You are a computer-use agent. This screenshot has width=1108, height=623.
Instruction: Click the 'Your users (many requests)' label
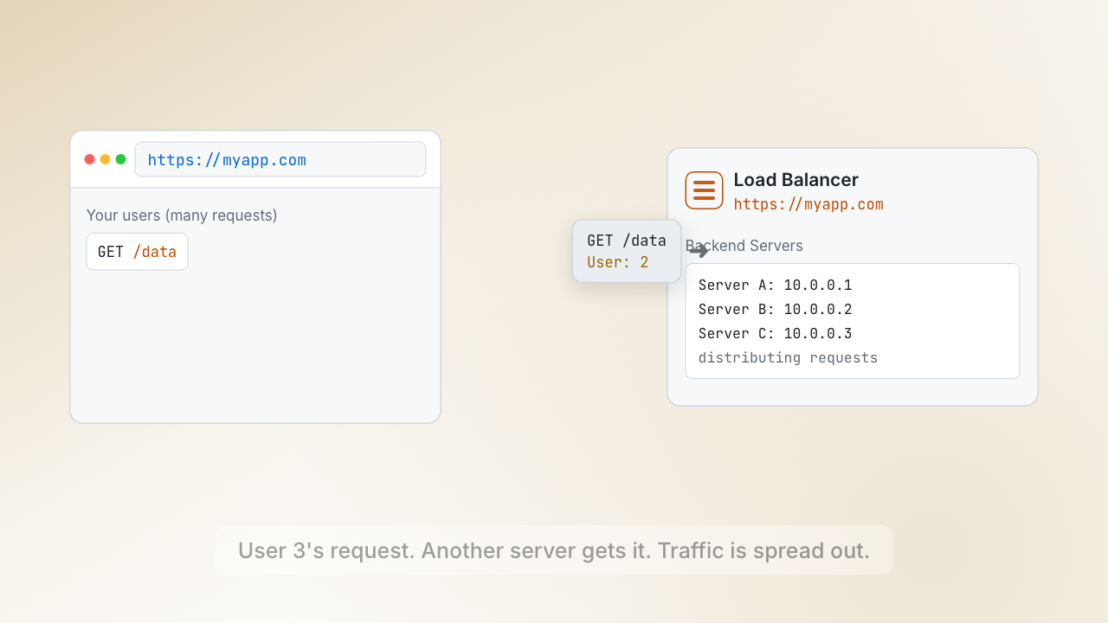182,215
